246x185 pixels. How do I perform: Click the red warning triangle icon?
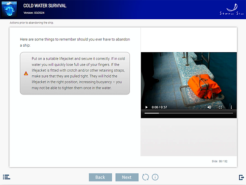[26, 73]
